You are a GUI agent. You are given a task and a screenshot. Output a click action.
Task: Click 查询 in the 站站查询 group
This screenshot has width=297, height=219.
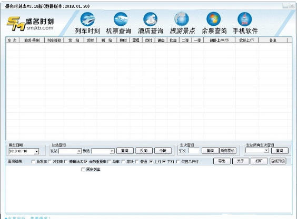pos(125,151)
